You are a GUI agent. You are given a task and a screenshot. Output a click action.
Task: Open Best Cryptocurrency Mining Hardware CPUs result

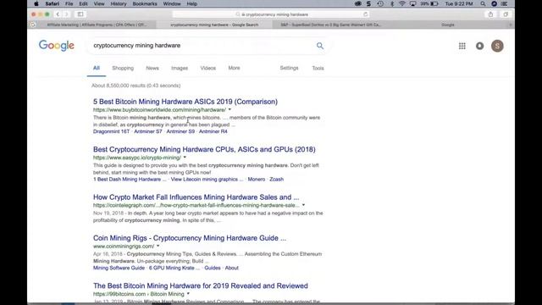(x=204, y=149)
